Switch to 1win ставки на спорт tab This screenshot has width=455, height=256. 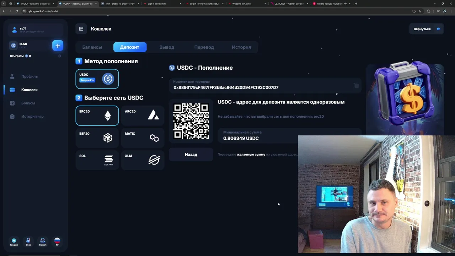click(120, 4)
